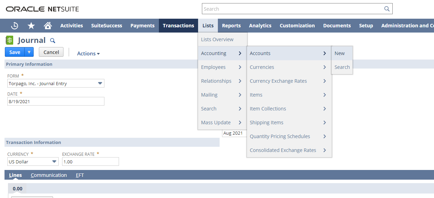
Task: Expand Shipping Items submenu
Action: (x=289, y=123)
